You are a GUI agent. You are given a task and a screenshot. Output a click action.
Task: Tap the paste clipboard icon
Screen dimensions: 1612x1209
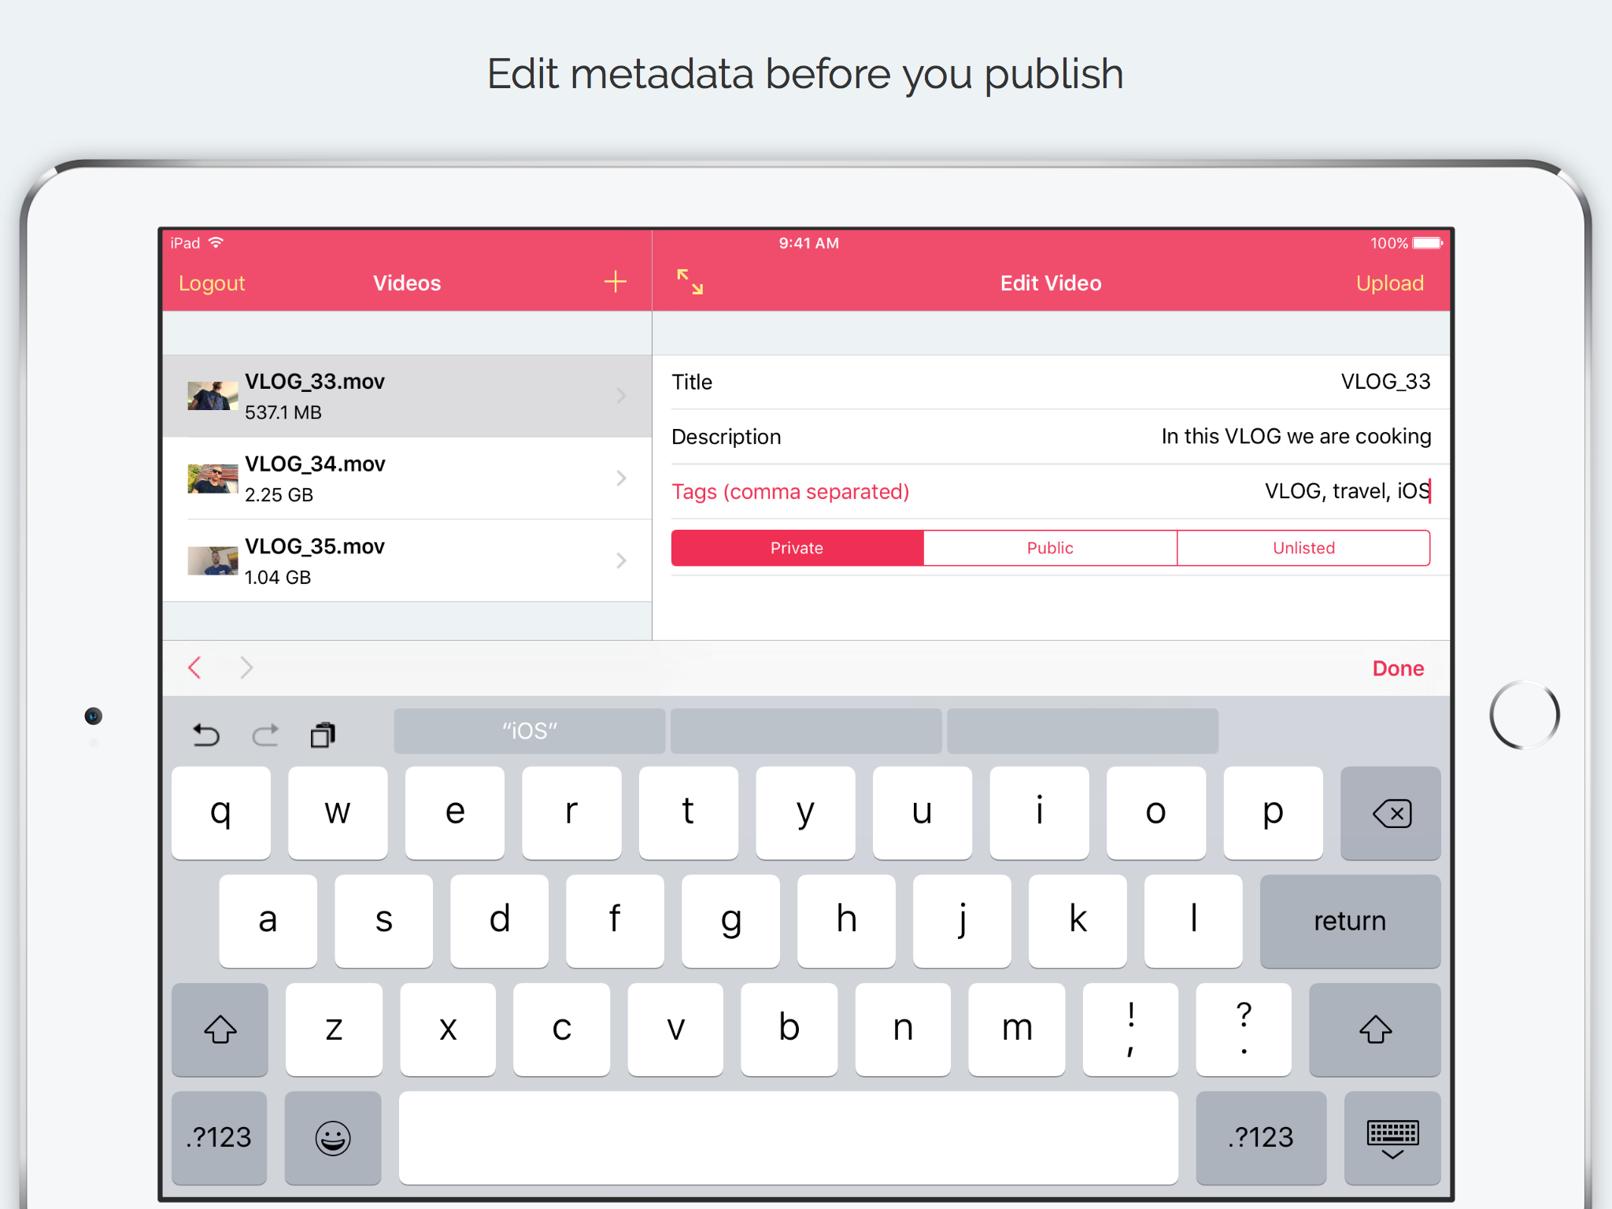323,734
